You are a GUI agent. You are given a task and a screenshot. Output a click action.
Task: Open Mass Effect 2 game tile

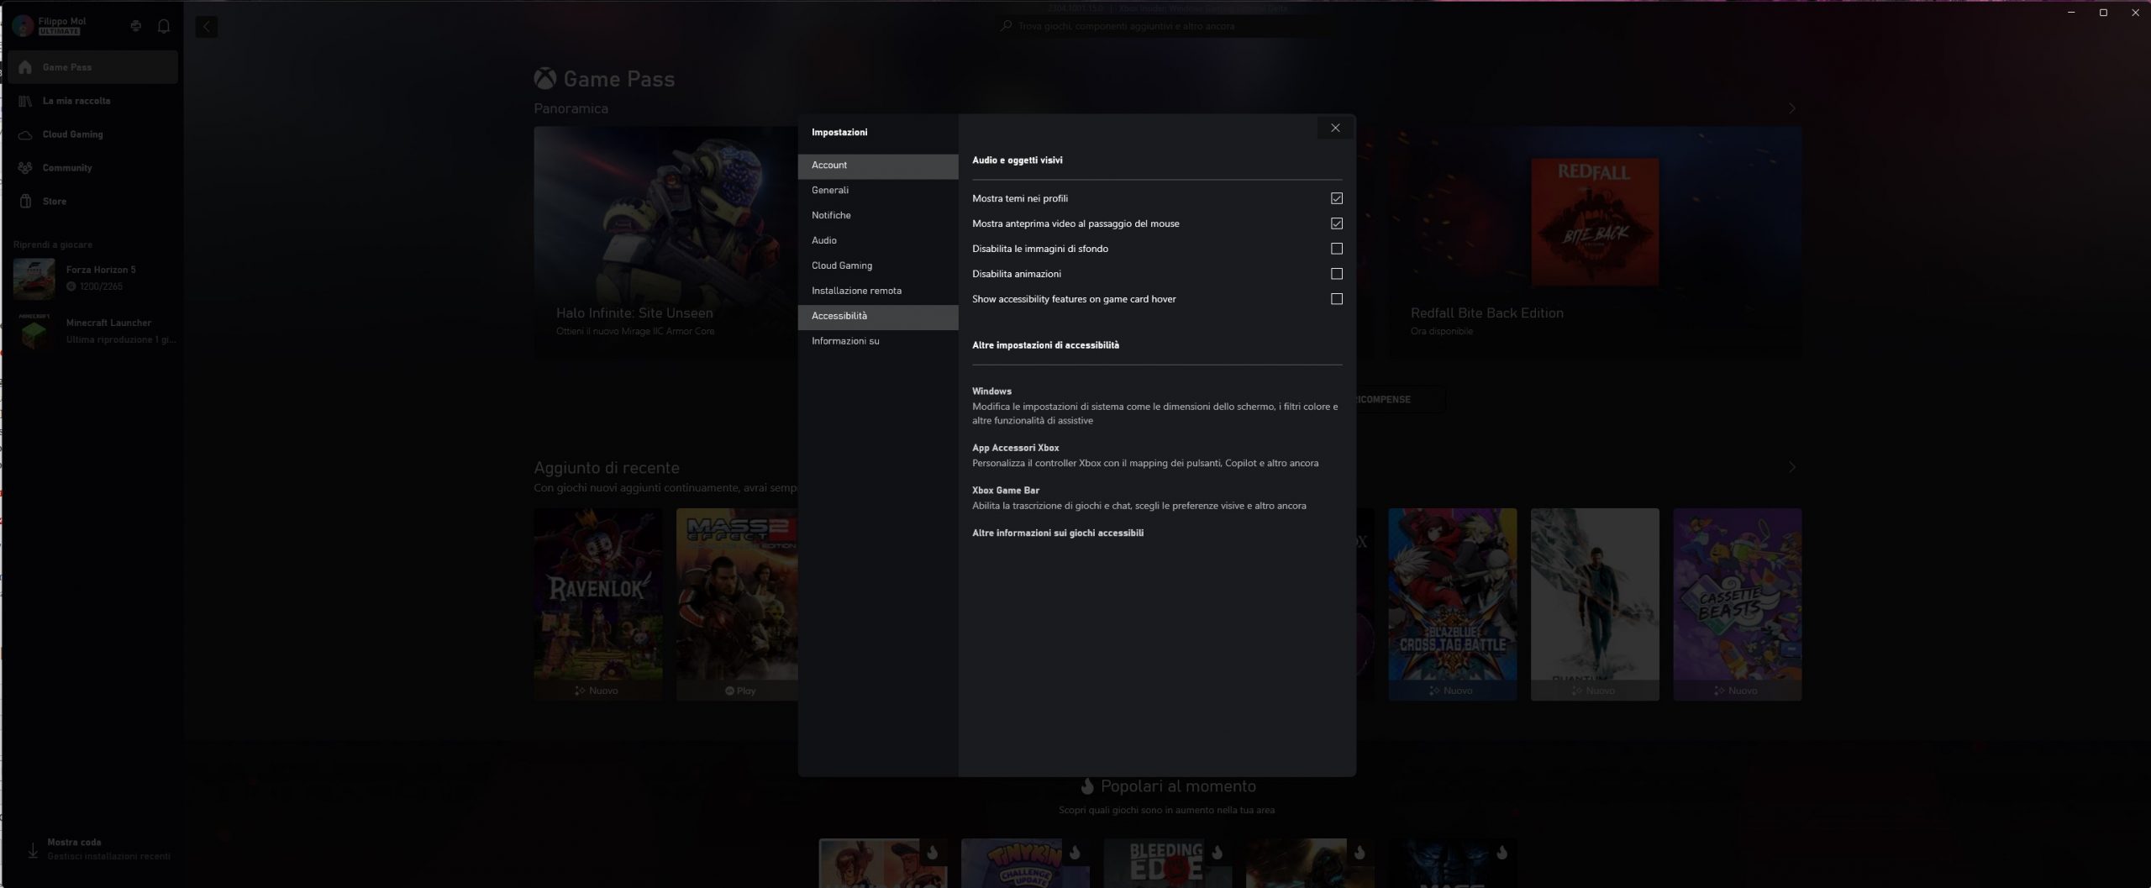pyautogui.click(x=738, y=604)
